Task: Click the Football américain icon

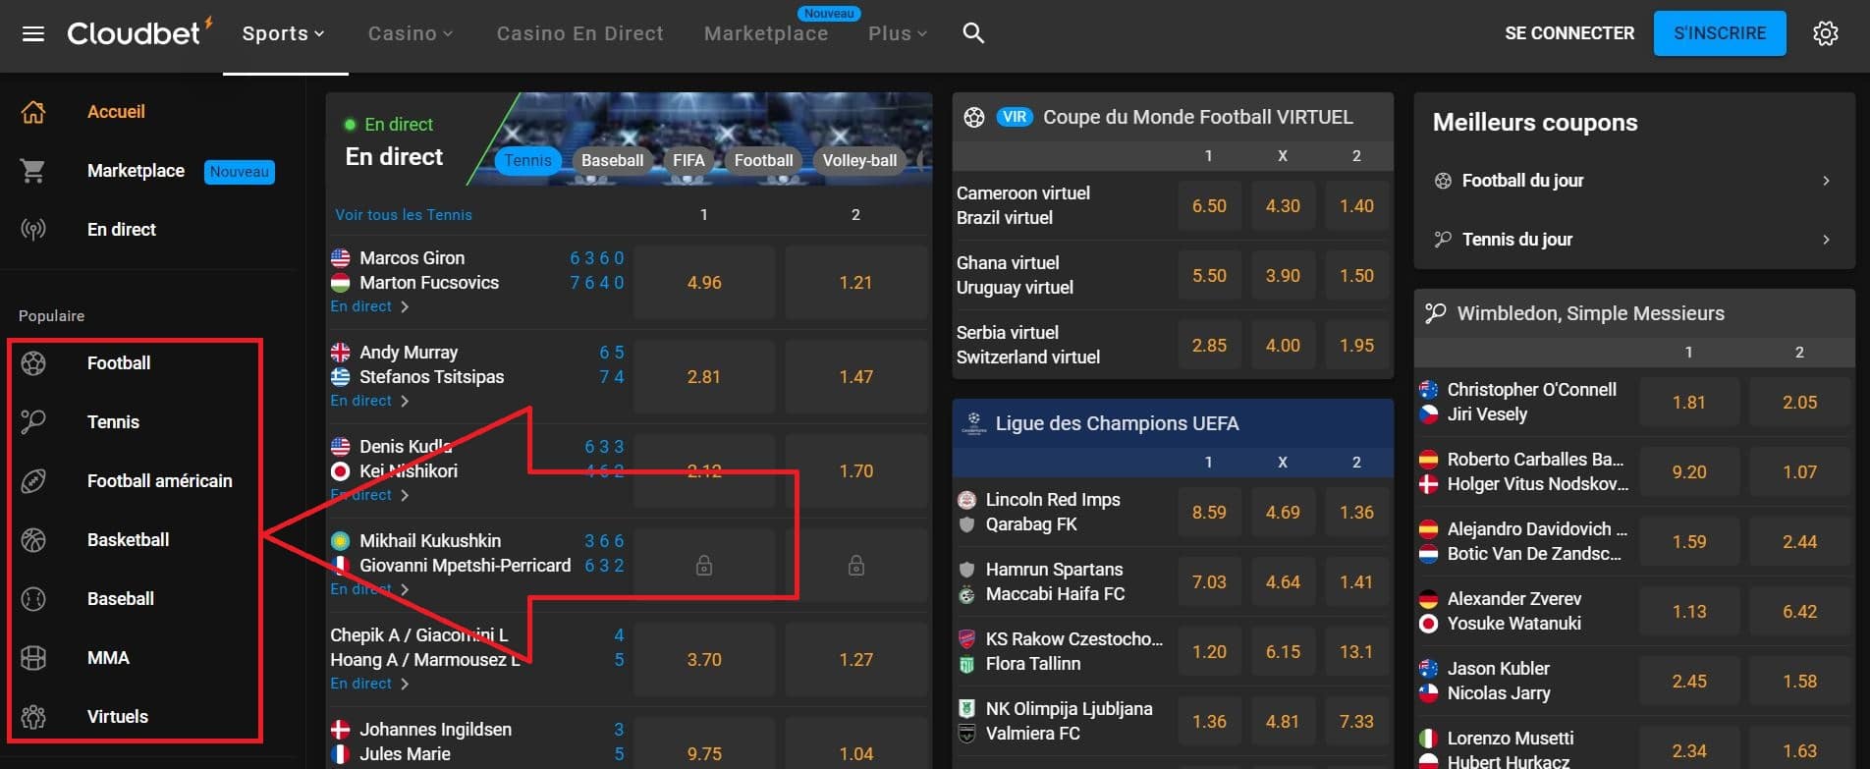Action: pos(33,481)
